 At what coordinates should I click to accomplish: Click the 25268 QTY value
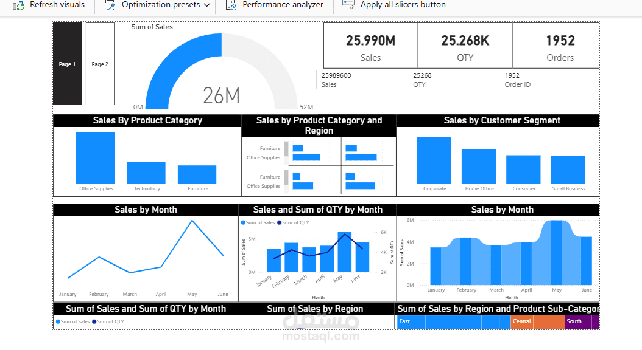point(422,75)
